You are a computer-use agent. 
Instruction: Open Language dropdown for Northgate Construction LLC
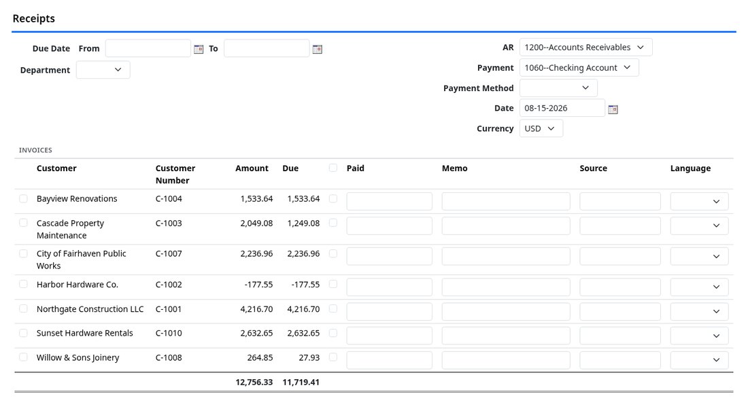pyautogui.click(x=699, y=311)
